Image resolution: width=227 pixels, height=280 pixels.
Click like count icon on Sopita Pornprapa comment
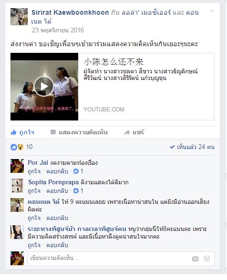76,190
